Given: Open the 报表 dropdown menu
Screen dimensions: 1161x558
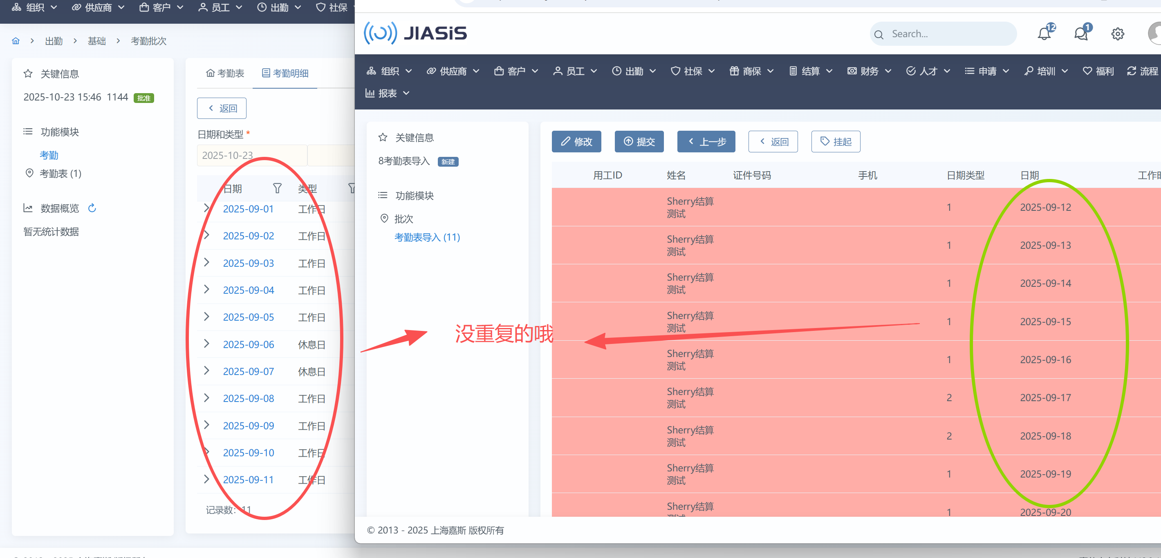Looking at the screenshot, I should 387,93.
